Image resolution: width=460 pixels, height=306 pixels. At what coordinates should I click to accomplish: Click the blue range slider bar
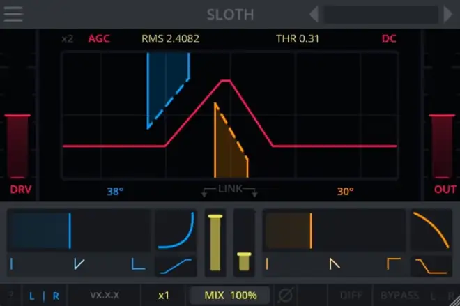(79, 231)
